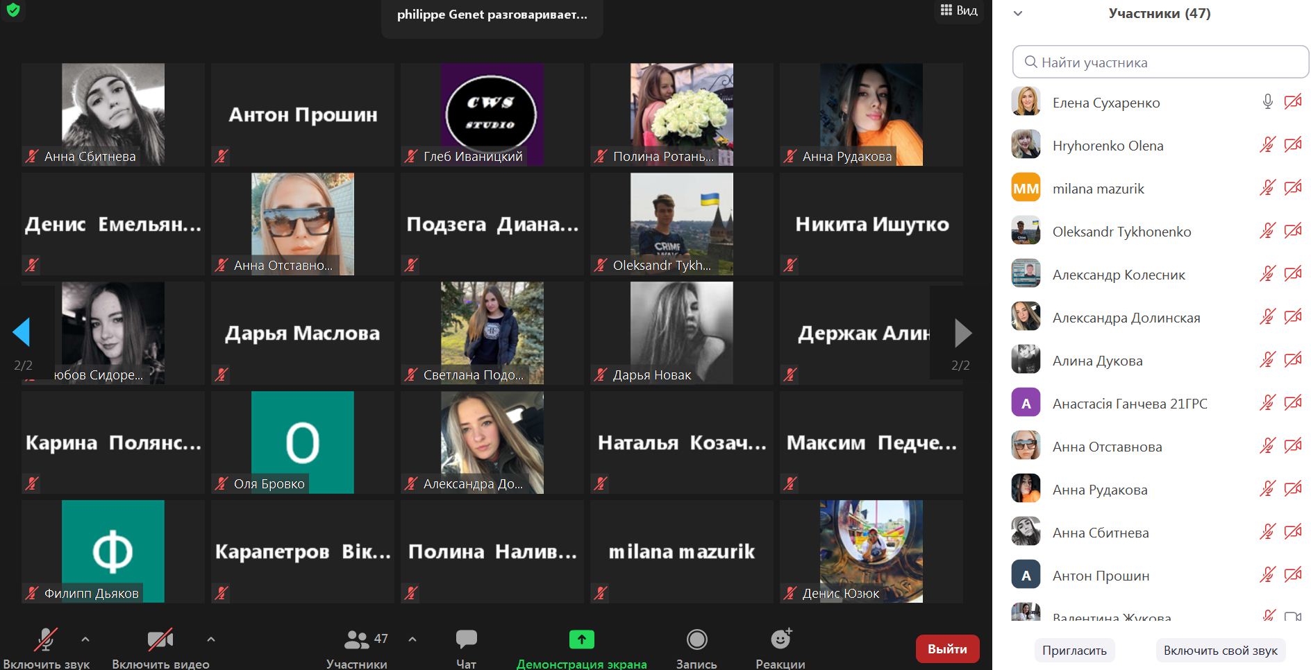
Task: Click Александр Колесник muted microphone icon
Action: click(x=1267, y=275)
